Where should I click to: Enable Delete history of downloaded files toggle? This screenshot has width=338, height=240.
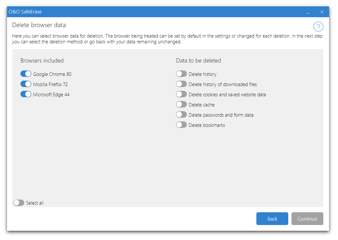tap(181, 84)
